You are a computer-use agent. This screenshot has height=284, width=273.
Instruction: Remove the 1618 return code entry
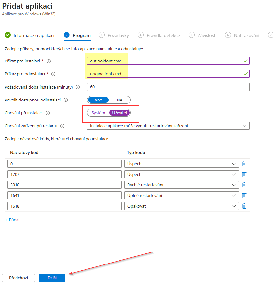tap(244, 206)
